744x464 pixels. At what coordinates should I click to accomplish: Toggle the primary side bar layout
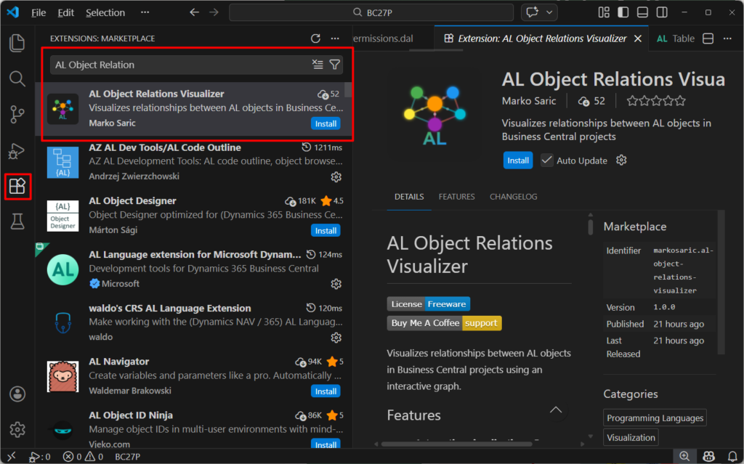coord(623,12)
